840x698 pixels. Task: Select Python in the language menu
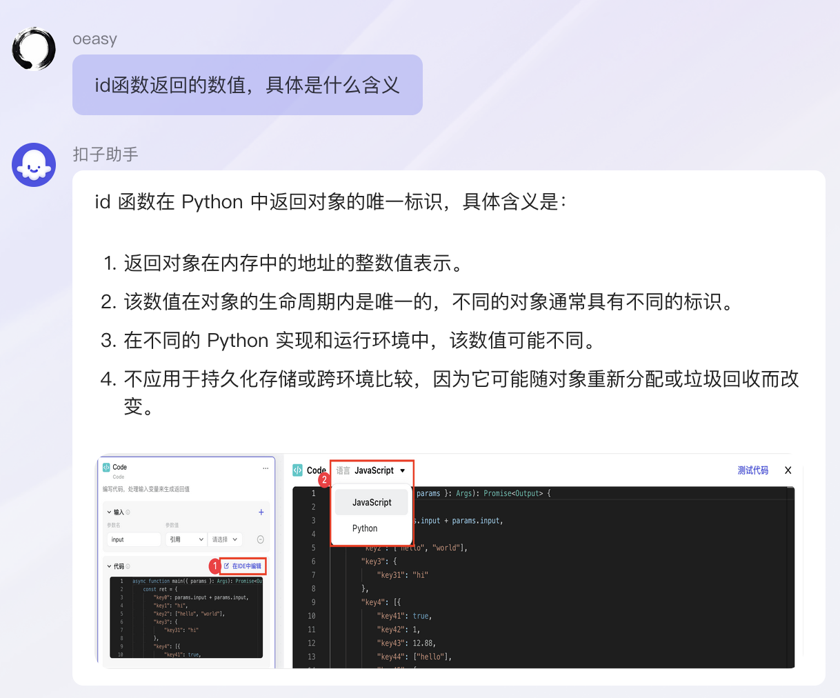tap(365, 528)
